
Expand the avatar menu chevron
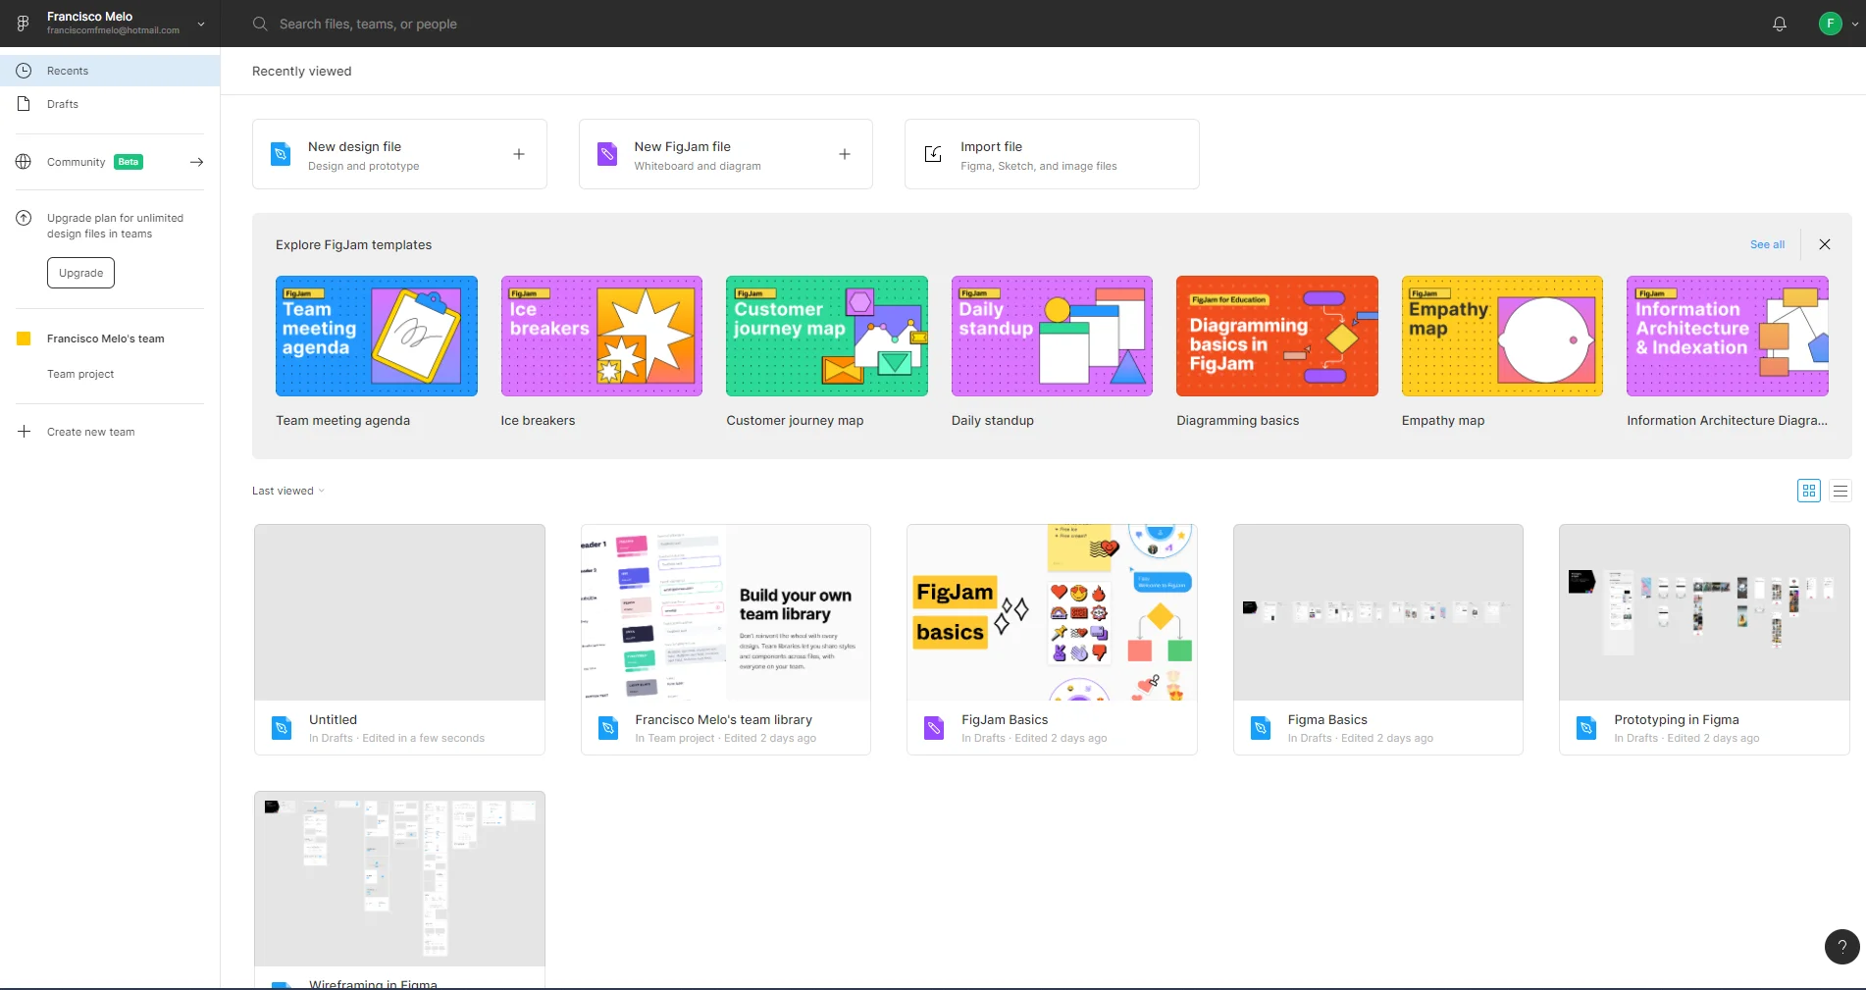(1854, 24)
